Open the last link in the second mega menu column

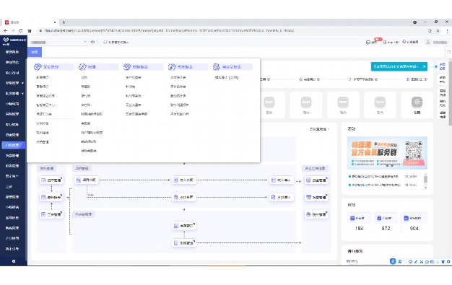tap(89, 151)
